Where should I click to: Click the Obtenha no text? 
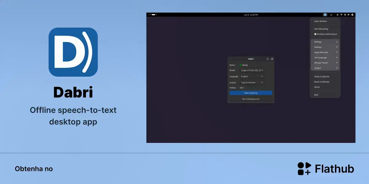click(x=34, y=169)
